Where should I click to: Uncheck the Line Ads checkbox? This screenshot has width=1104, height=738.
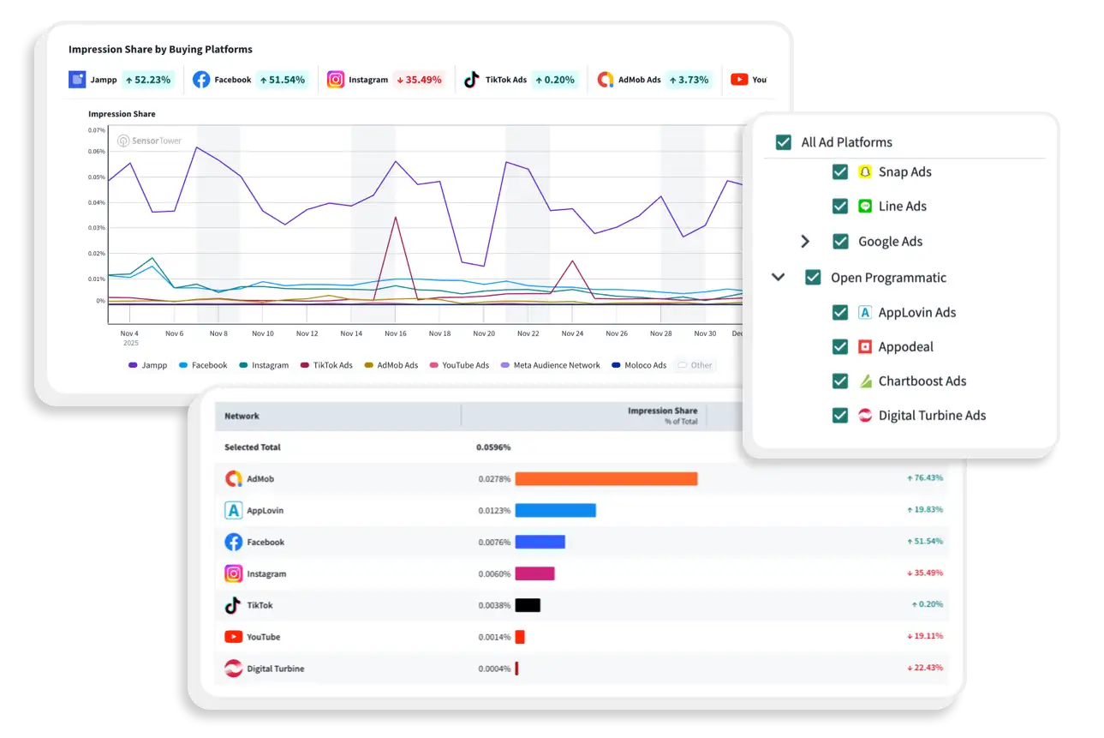click(x=840, y=206)
